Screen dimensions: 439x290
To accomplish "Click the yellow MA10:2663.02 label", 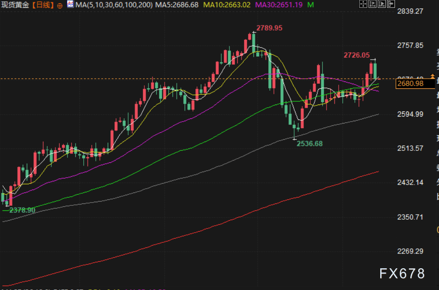I will 227,5.
